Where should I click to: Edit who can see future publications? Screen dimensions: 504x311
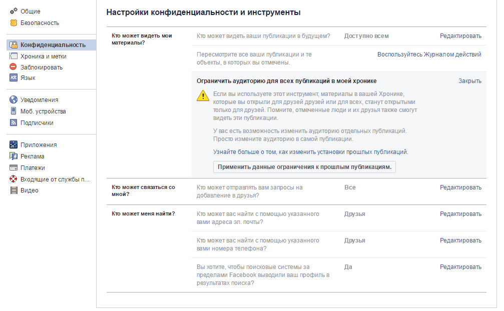pos(460,36)
